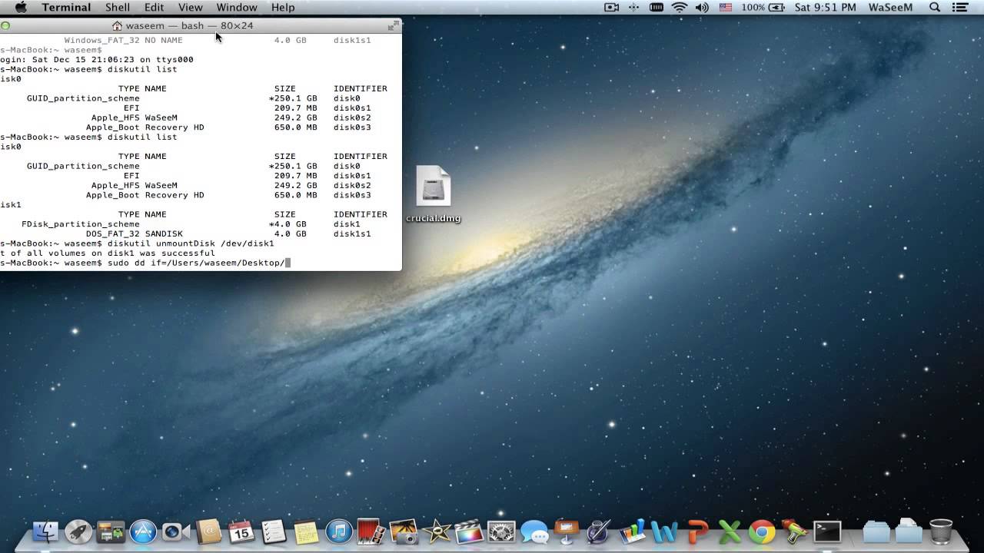Open Final Cut Pro clapboard icon
This screenshot has width=984, height=553.
click(x=469, y=531)
